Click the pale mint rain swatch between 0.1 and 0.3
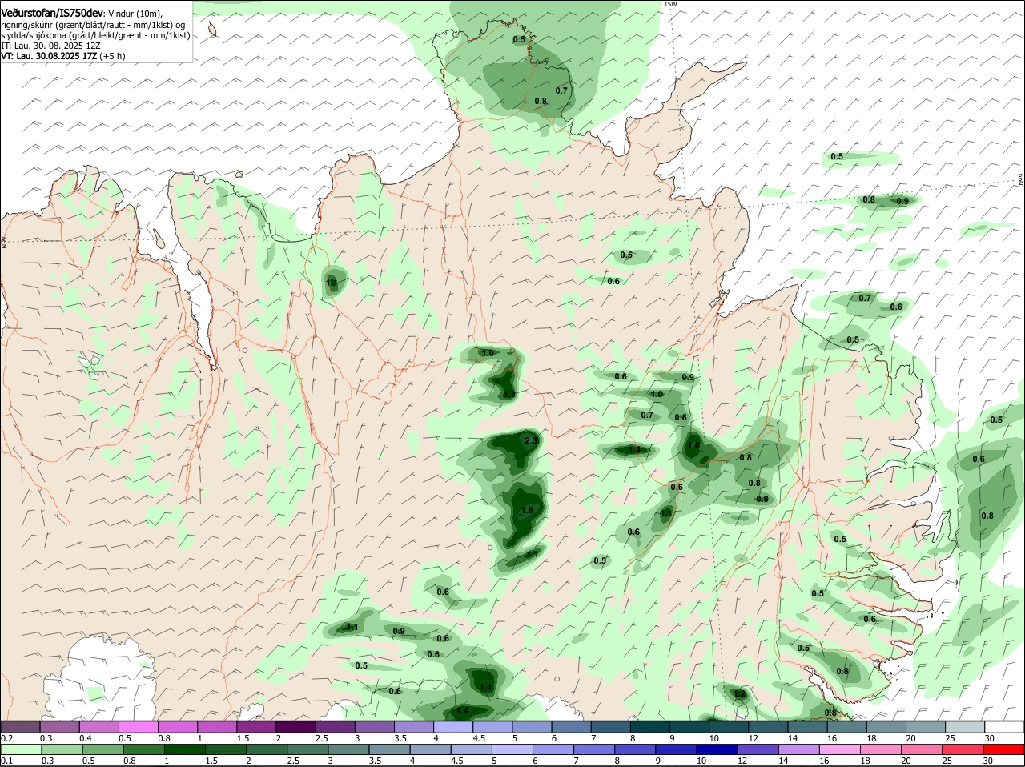The height and width of the screenshot is (767, 1025). click(x=21, y=749)
